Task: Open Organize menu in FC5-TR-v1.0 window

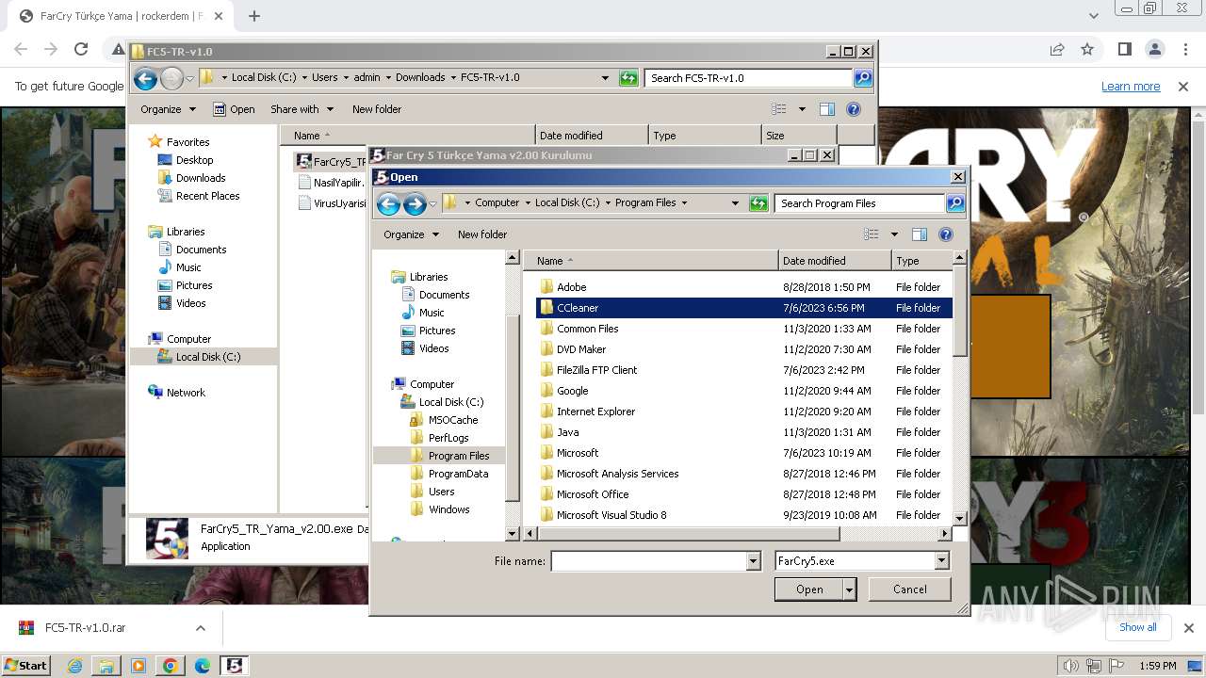Action: [x=168, y=109]
